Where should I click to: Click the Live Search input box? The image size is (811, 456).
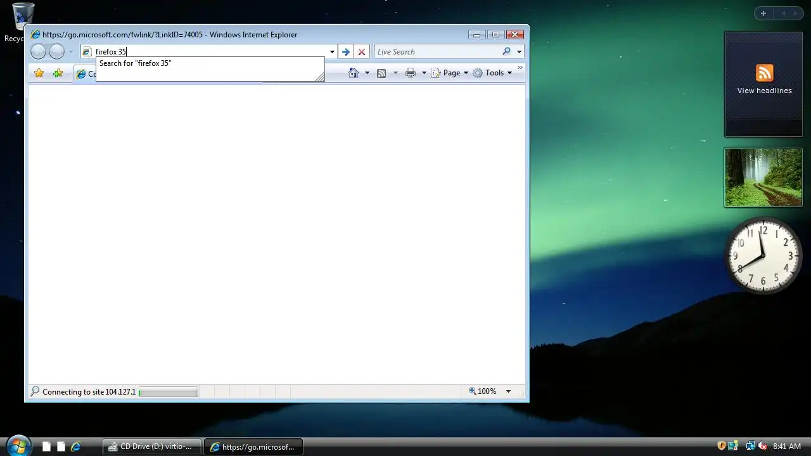(437, 52)
